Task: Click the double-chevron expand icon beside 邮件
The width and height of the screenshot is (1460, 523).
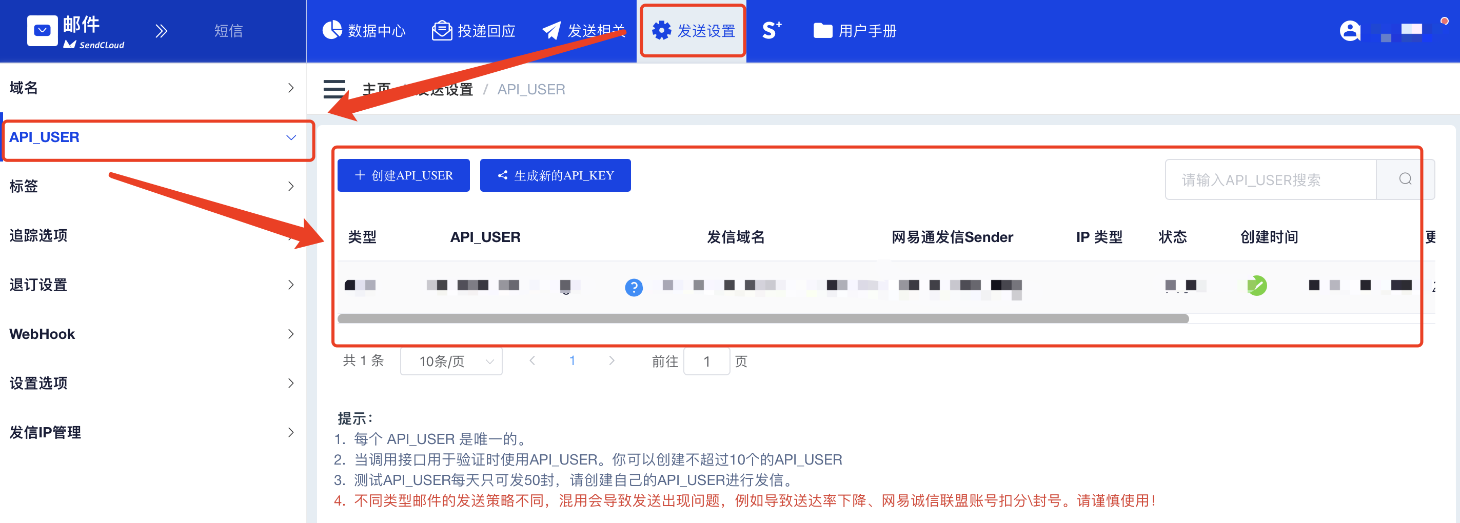Action: pos(162,31)
